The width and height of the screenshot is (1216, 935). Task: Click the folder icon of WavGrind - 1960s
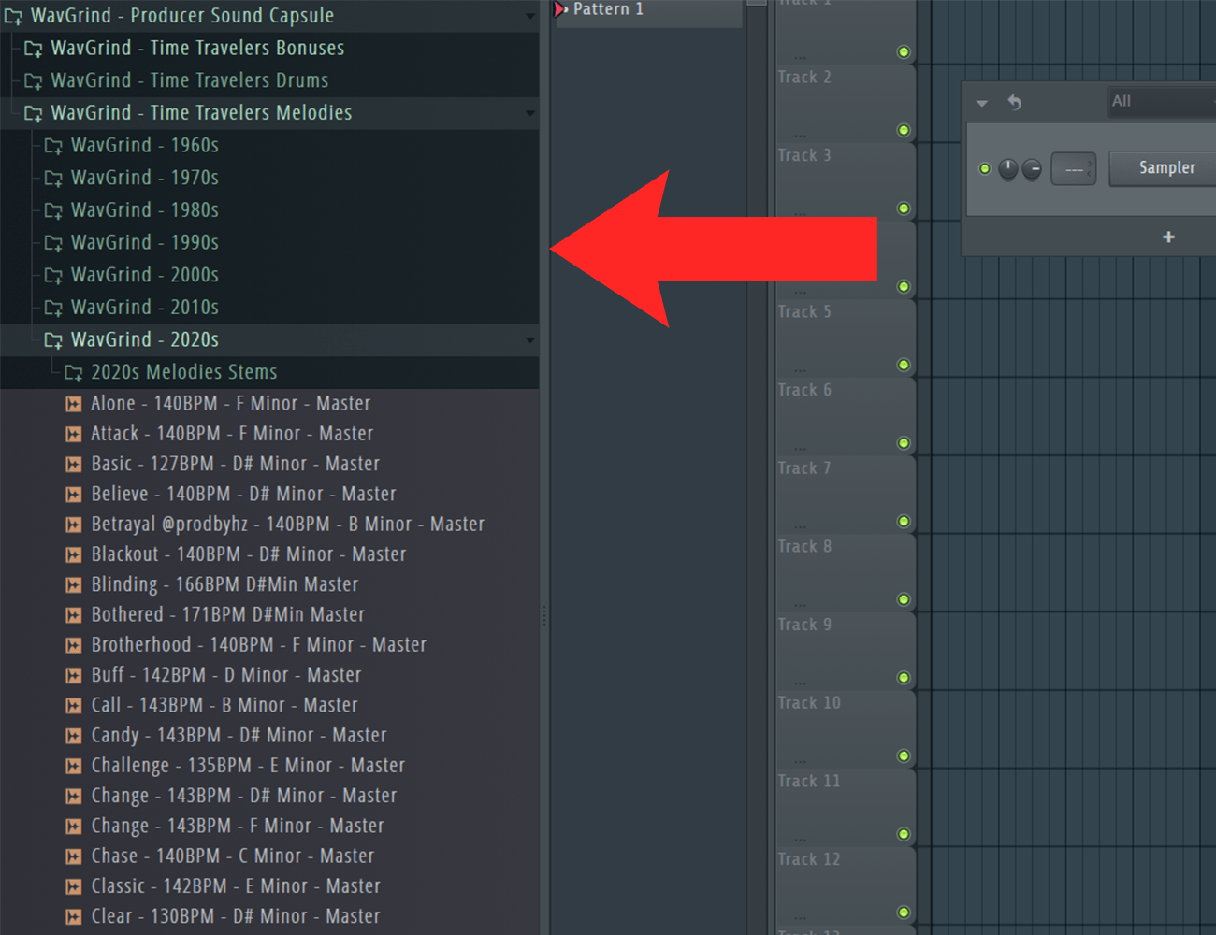coord(53,146)
